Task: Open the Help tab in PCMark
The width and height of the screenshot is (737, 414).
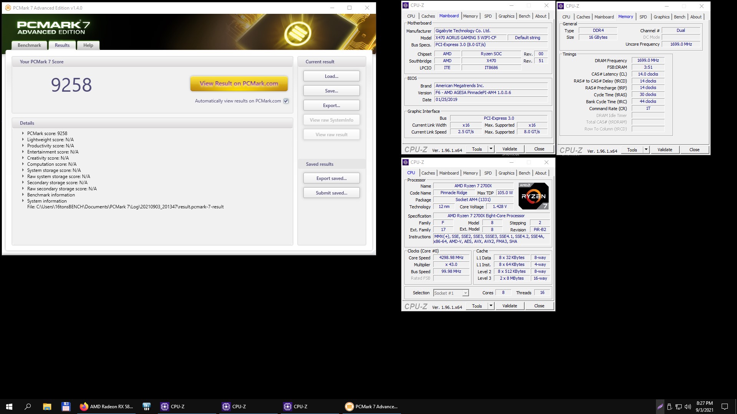Action: [88, 45]
